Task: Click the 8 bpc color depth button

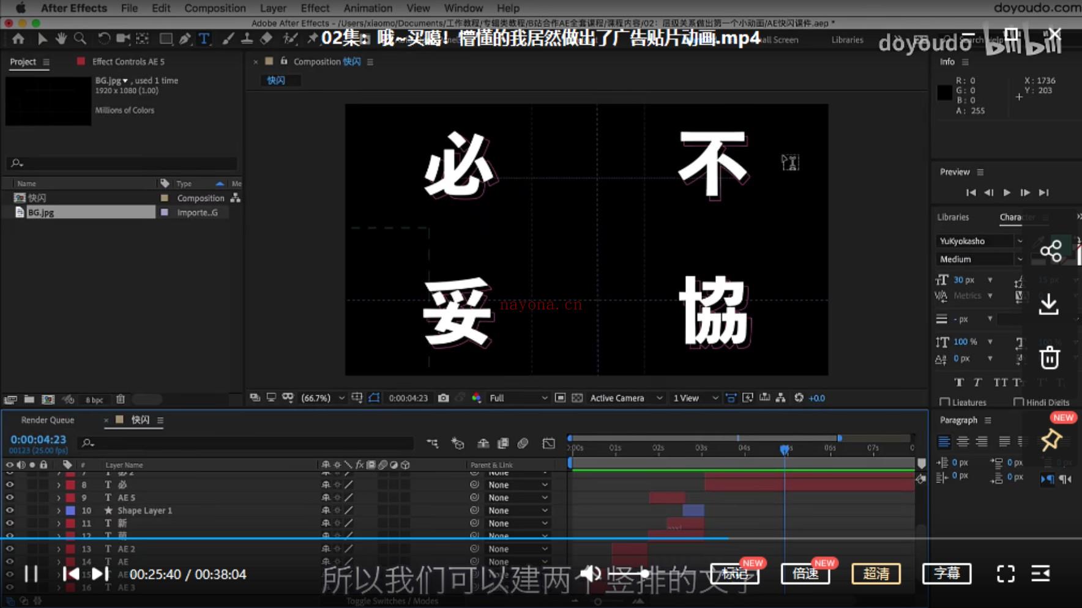Action: click(94, 399)
